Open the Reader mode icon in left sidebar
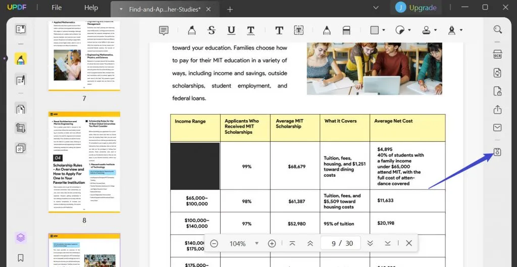Viewport: 517px width, 267px height. coord(21,29)
